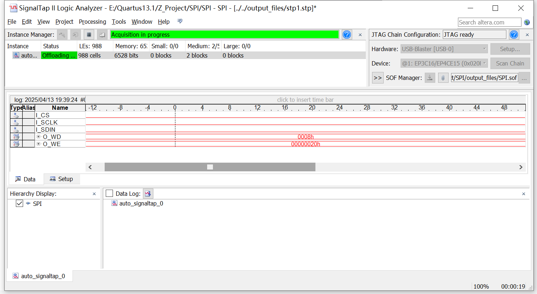Screen dimensions: 537x294
Task: Click the Name column header
Action: coord(60,108)
